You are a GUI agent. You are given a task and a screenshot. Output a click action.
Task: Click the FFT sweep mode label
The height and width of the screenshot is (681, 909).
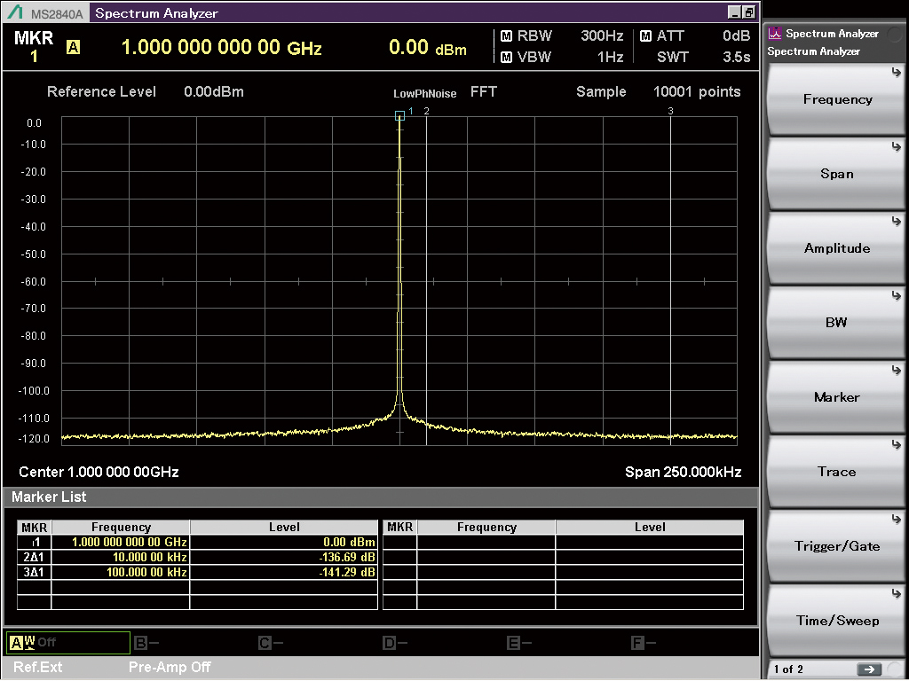[484, 91]
